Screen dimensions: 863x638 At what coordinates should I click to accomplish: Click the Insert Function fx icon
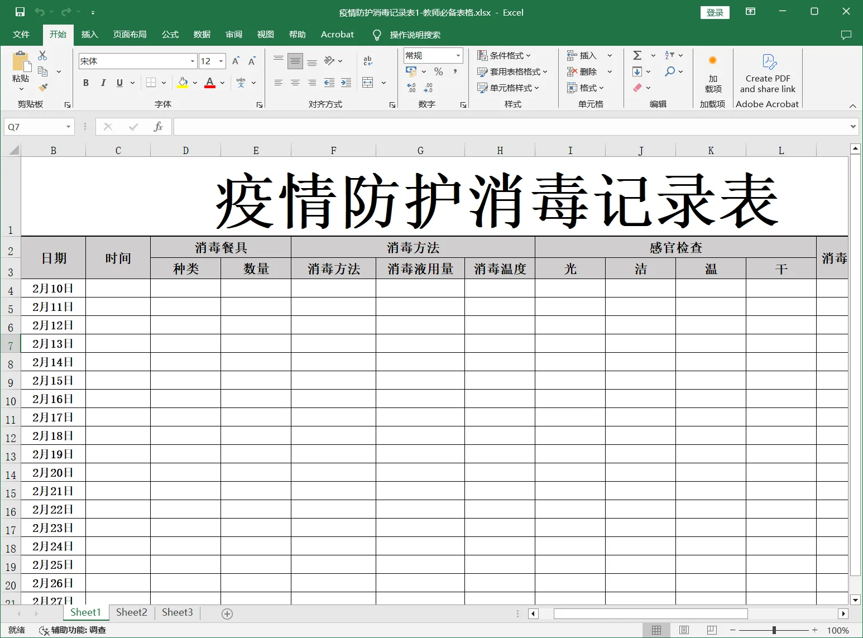pos(158,127)
